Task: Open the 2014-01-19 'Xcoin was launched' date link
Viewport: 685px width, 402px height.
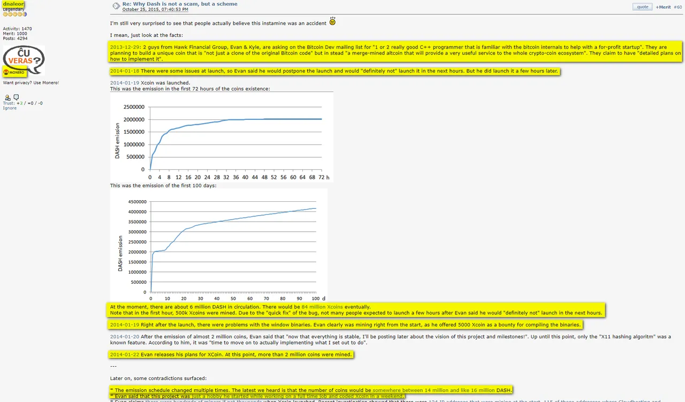Action: point(125,83)
